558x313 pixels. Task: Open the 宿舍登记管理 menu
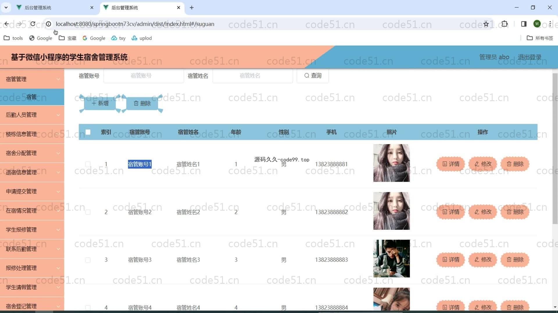(32, 304)
